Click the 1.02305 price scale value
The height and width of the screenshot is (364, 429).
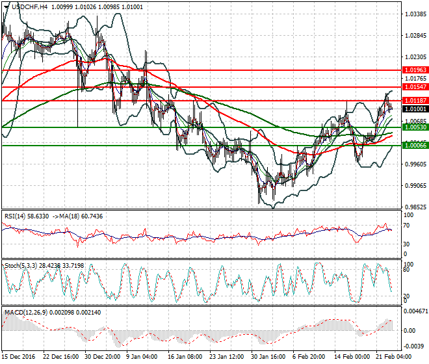click(x=415, y=57)
